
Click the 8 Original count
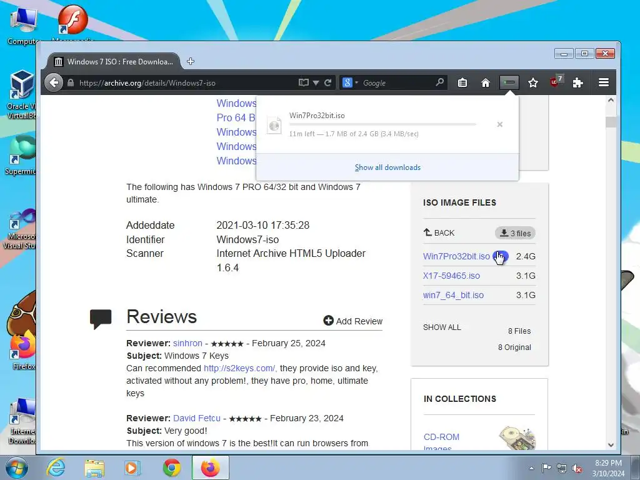tap(514, 347)
